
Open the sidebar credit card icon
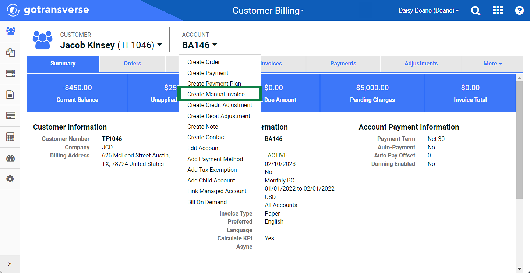point(10,116)
